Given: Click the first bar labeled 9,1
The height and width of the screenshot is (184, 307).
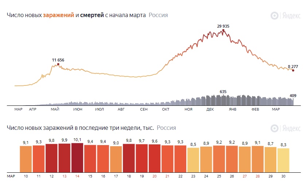Looking at the screenshot, I should pos(26,159).
